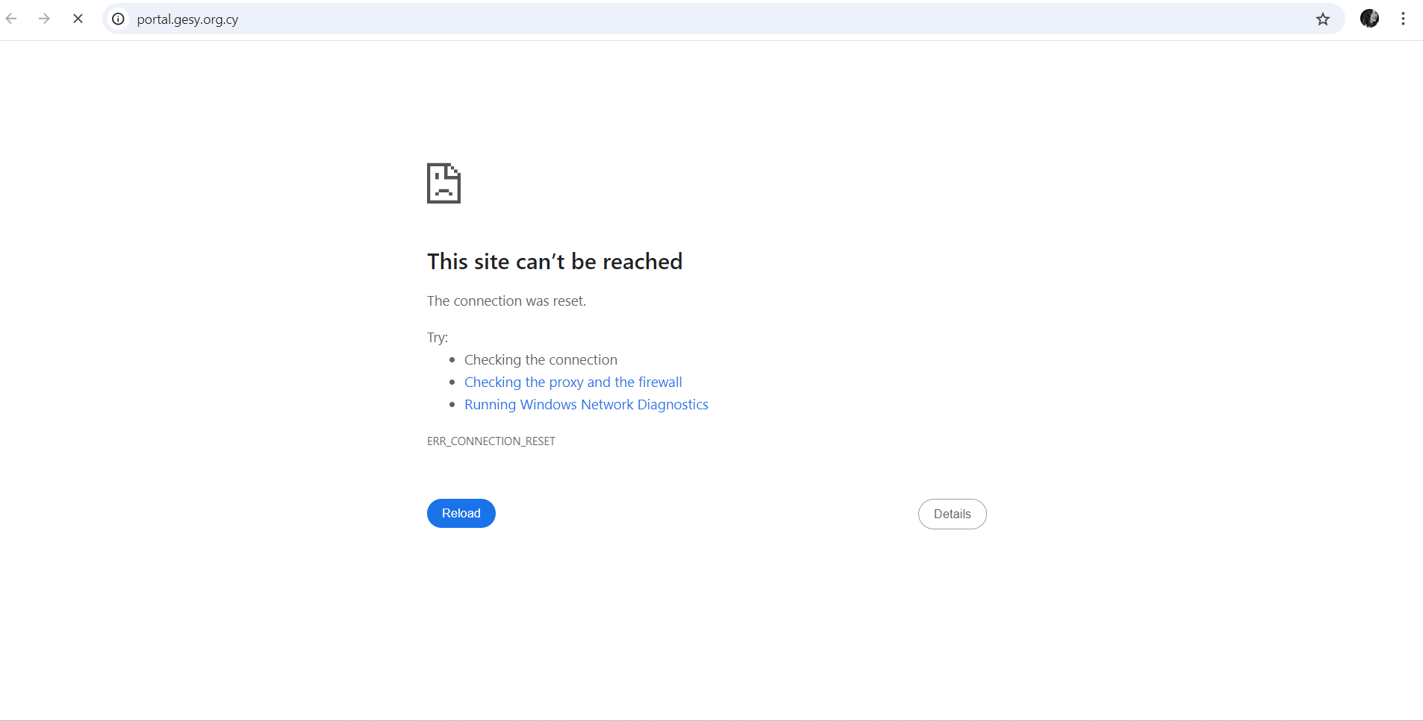This screenshot has height=721, width=1423.
Task: Stop loading the page with X button
Action: pos(78,19)
